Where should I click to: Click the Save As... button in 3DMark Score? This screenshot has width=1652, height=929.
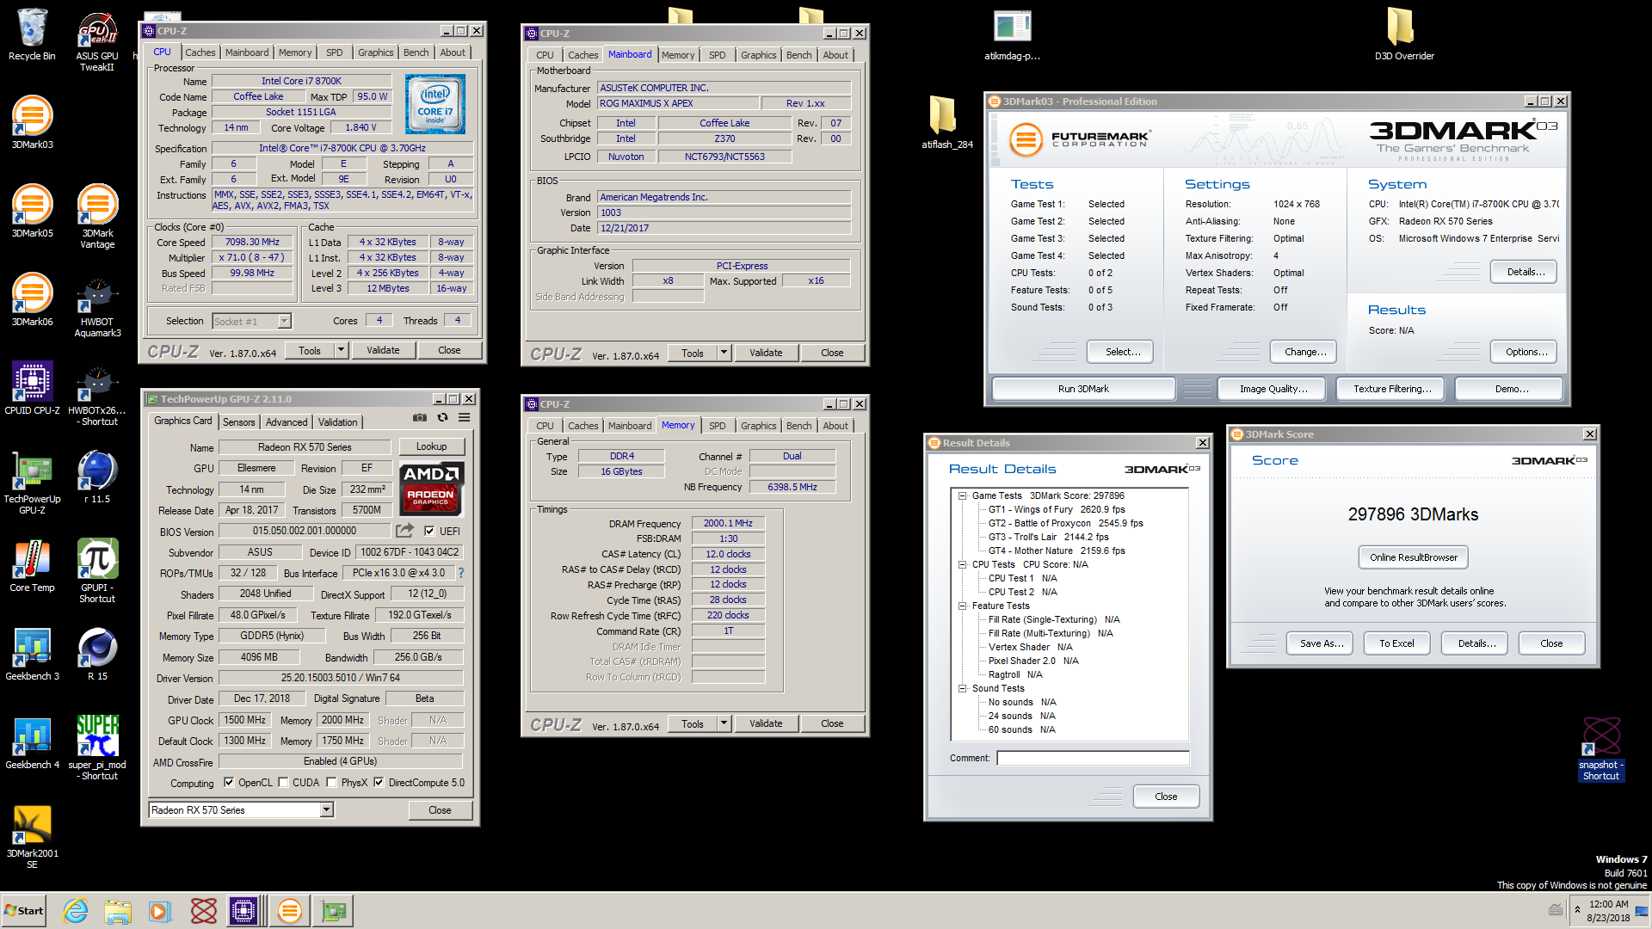[x=1321, y=643]
